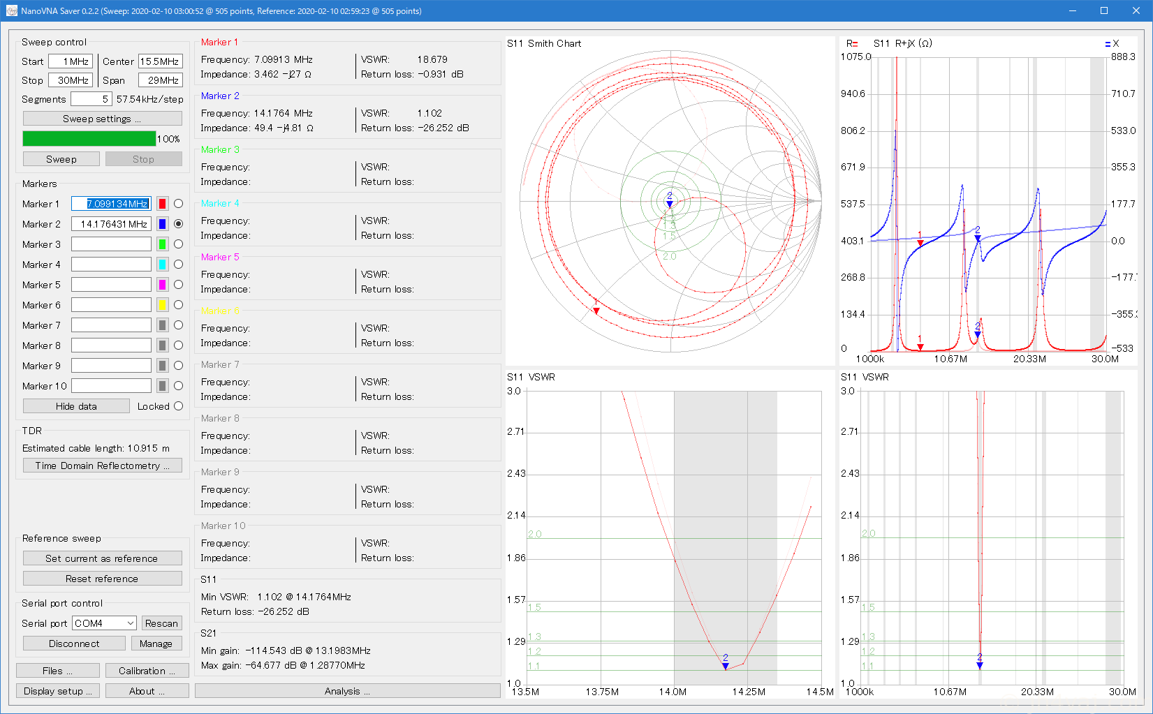The height and width of the screenshot is (714, 1153).
Task: Open Time Domain Reflectometry window
Action: click(x=102, y=466)
